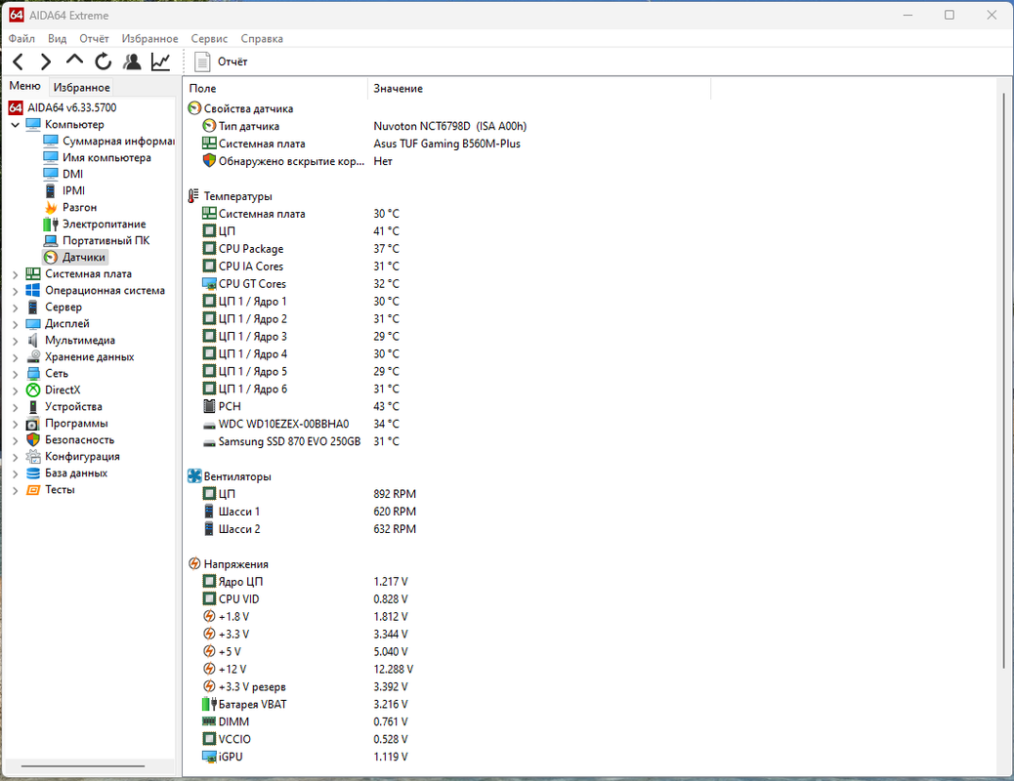Image resolution: width=1014 pixels, height=781 pixels.
Task: Click the AIDA64 v6.33.5700 root icon
Action: 16,108
